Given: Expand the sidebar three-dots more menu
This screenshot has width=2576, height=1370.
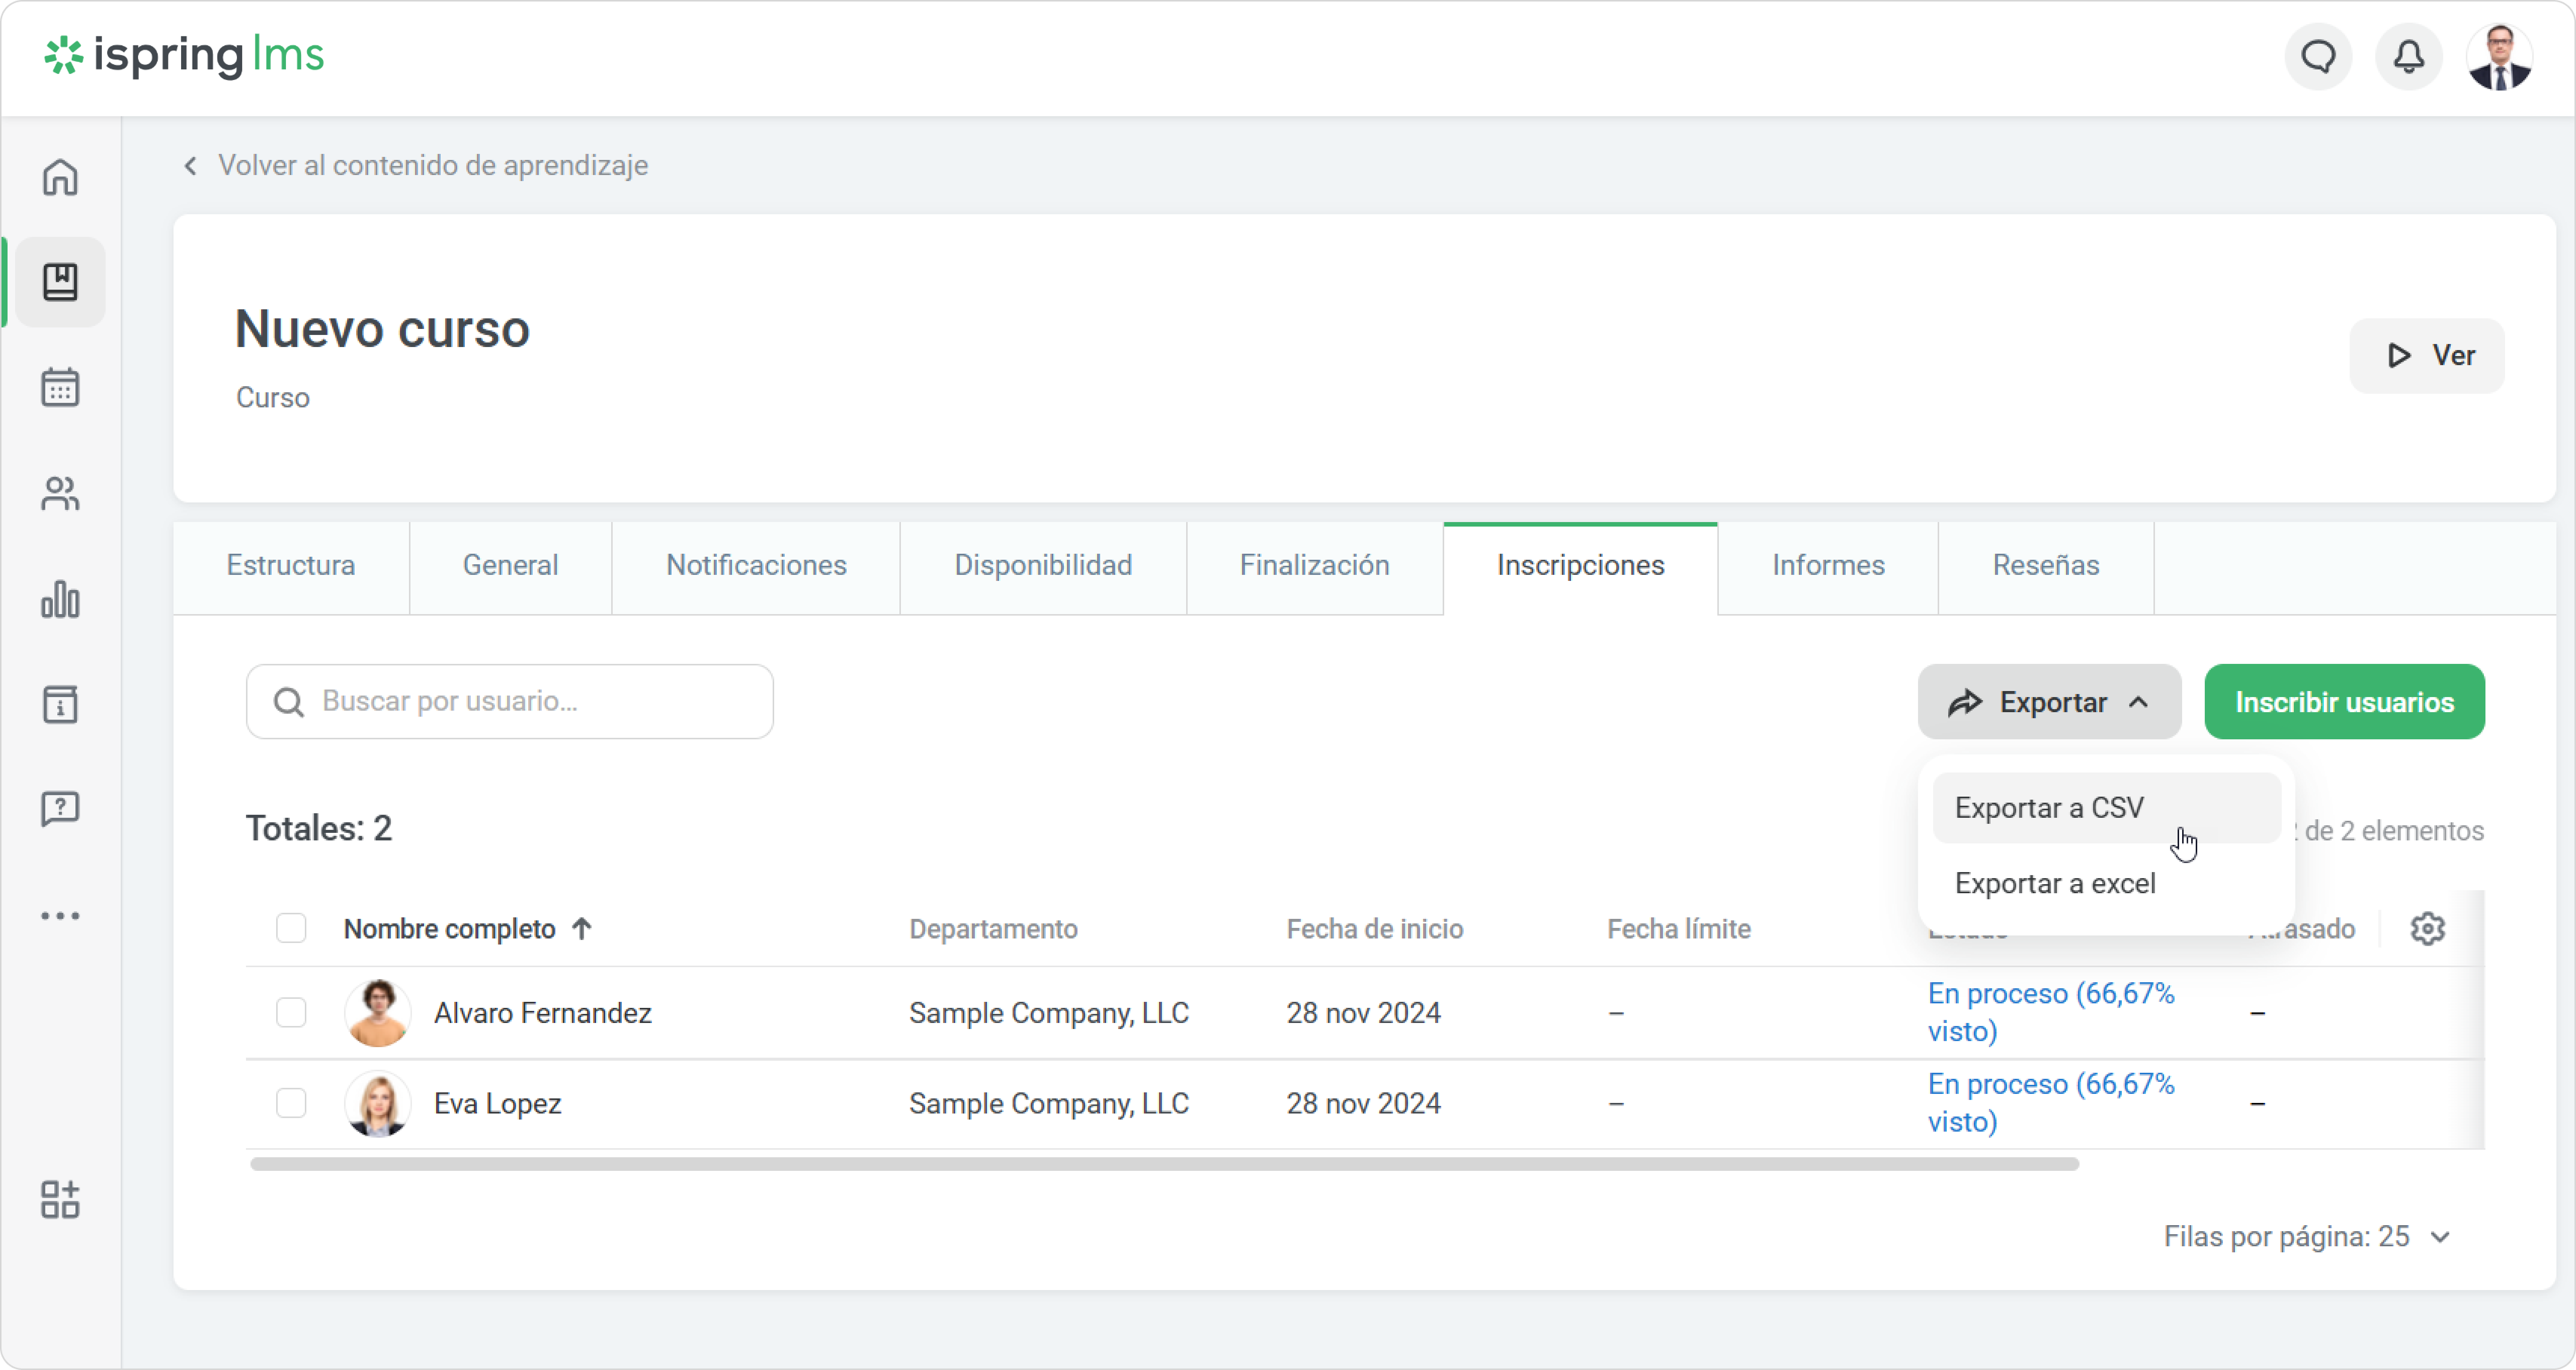Looking at the screenshot, I should pos(60,915).
